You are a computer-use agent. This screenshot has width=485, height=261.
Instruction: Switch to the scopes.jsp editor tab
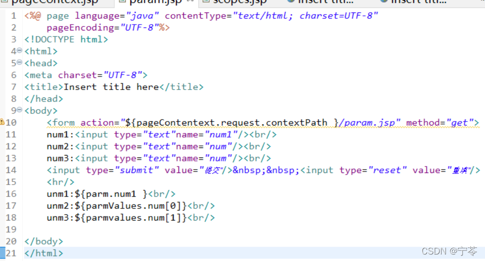coord(240,2)
